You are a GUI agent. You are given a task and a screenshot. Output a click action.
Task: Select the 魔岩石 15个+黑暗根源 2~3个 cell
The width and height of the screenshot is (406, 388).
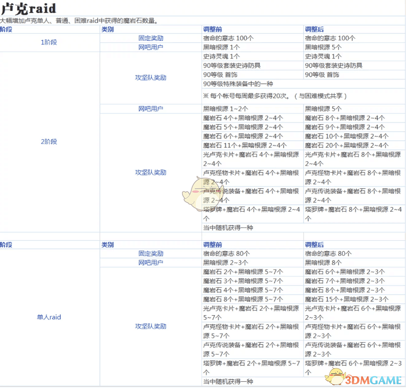[x=347, y=300]
